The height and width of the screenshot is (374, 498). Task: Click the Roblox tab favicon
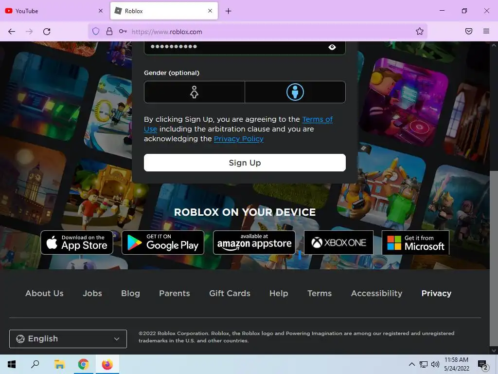pyautogui.click(x=118, y=11)
